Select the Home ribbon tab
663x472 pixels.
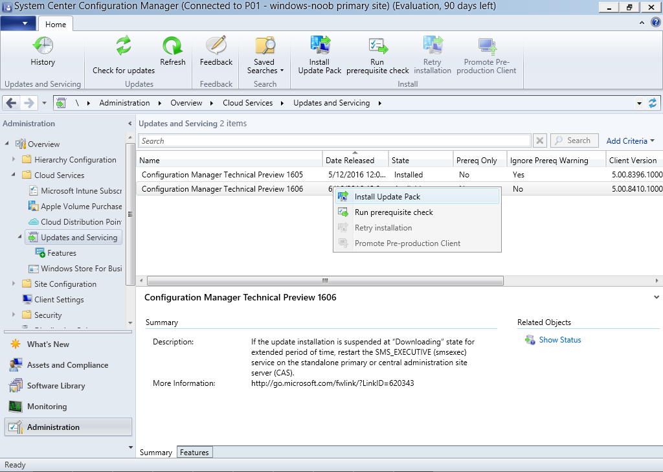pyautogui.click(x=56, y=24)
